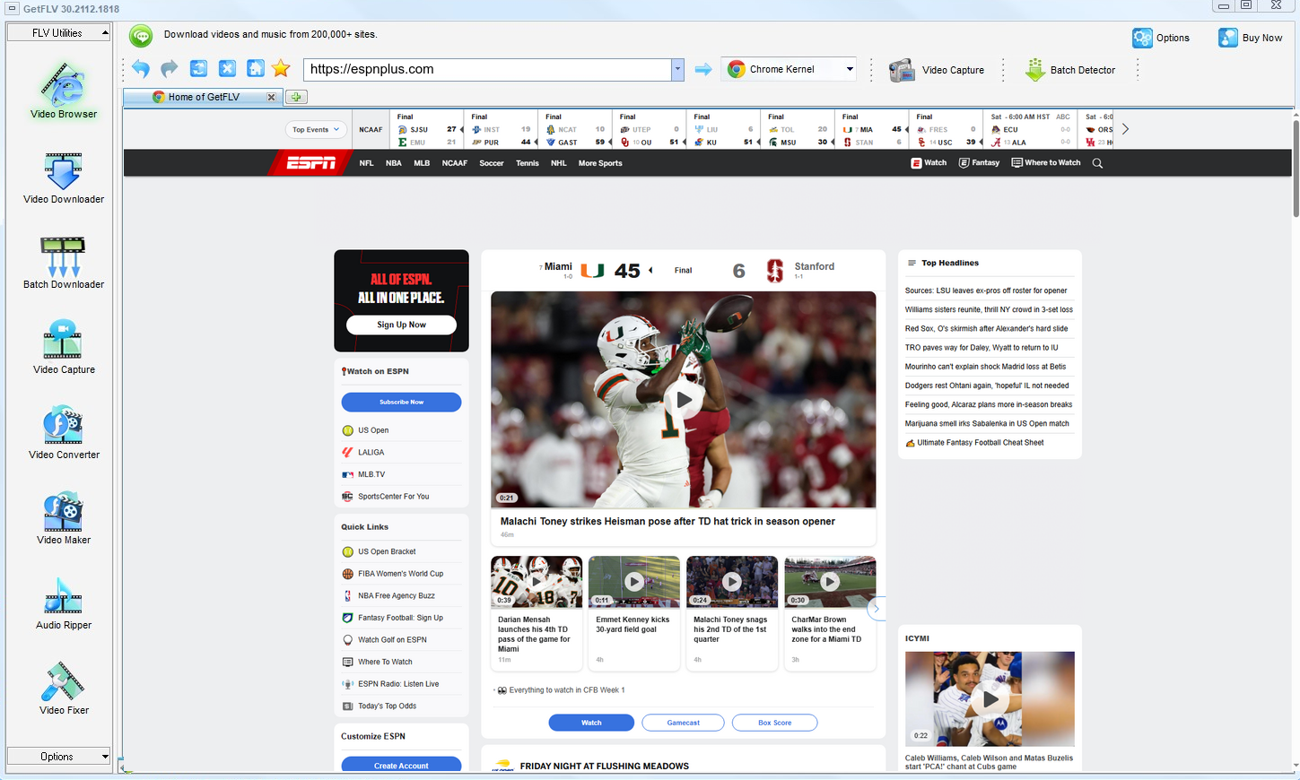Launch the Video Maker tool
This screenshot has width=1300, height=780.
tap(63, 518)
